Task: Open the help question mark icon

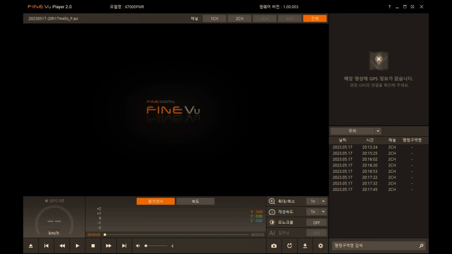Action: click(x=389, y=6)
